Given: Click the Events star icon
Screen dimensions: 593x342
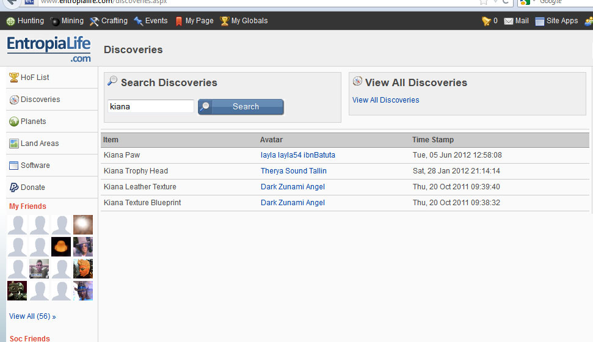Looking at the screenshot, I should 139,21.
